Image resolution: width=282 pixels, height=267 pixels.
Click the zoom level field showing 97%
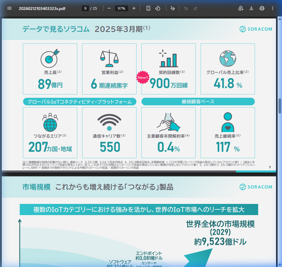coord(121,9)
